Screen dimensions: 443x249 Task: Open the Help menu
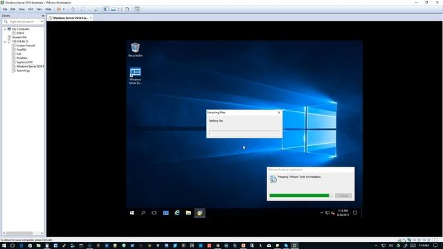click(x=48, y=9)
